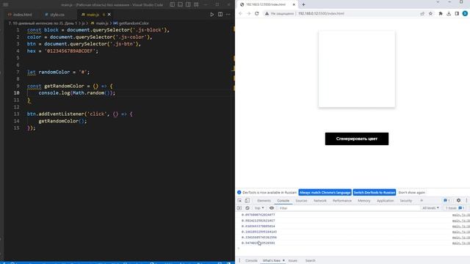Click Switch DevTools to Russian button
470x264 pixels.
(375, 192)
